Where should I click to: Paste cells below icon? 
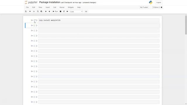tap(41, 11)
